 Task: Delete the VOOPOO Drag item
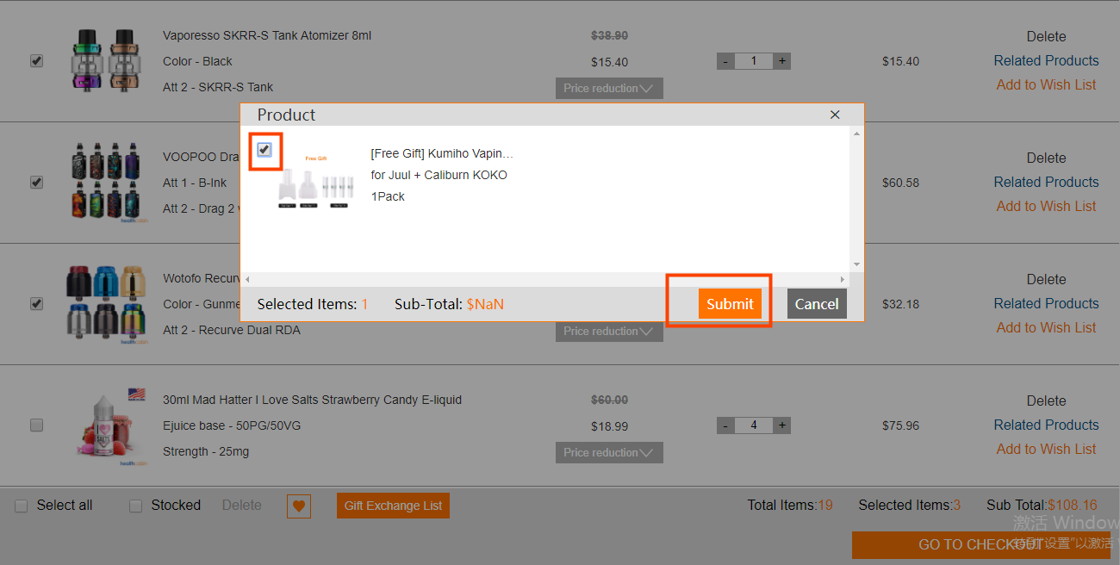point(1046,158)
